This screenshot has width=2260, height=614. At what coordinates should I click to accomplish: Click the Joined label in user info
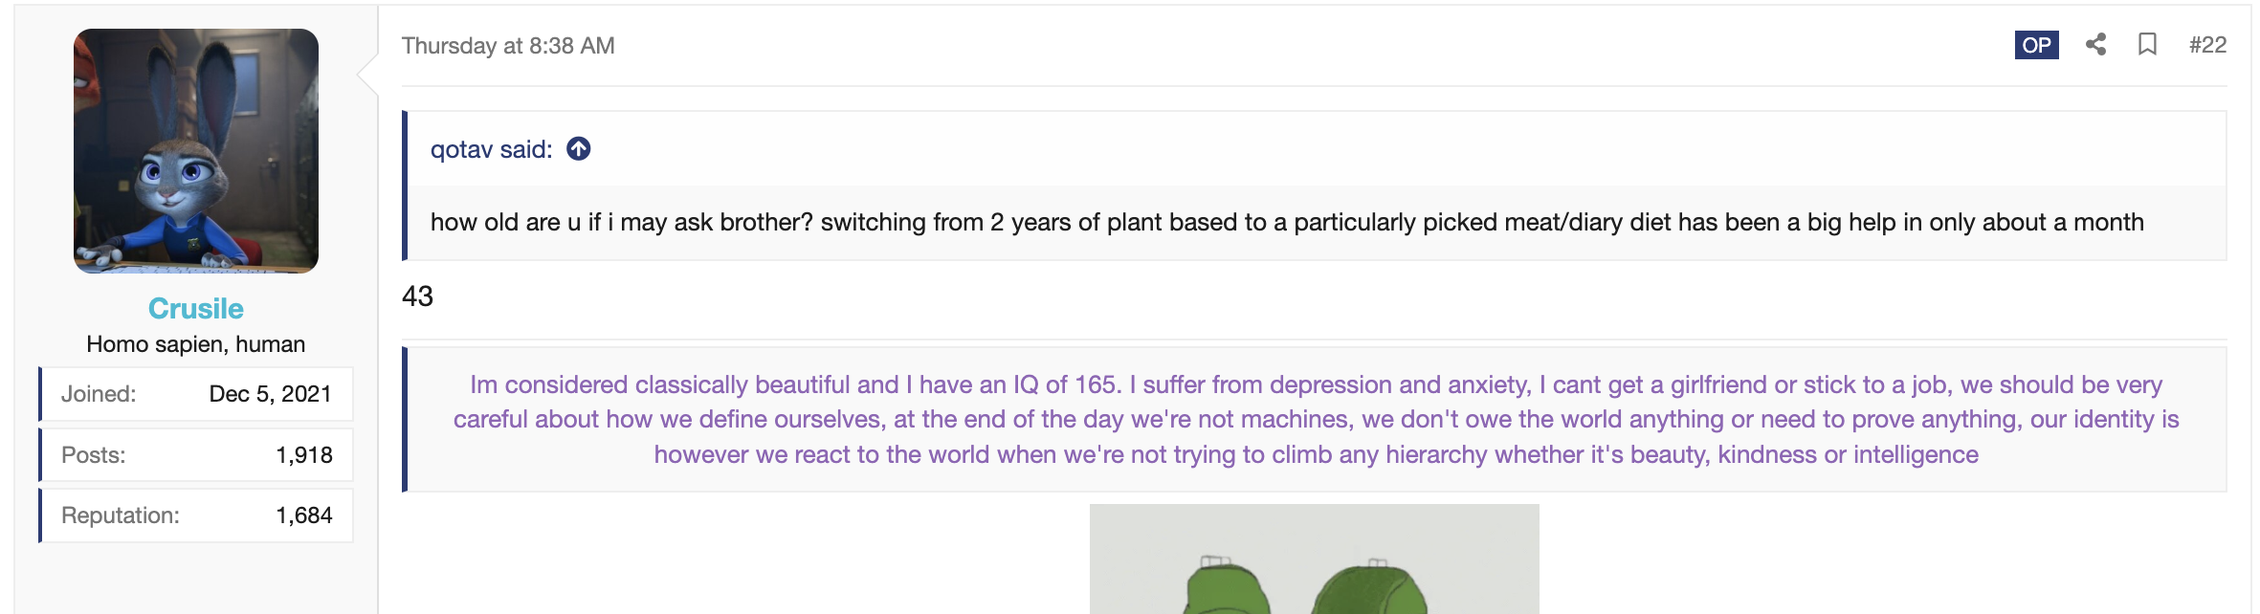tap(99, 394)
